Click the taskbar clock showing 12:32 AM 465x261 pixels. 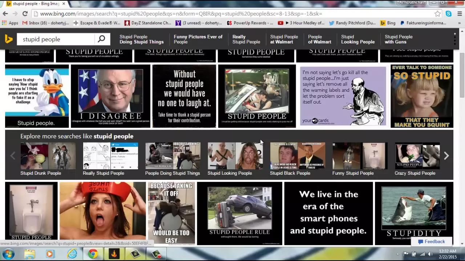[x=447, y=254]
